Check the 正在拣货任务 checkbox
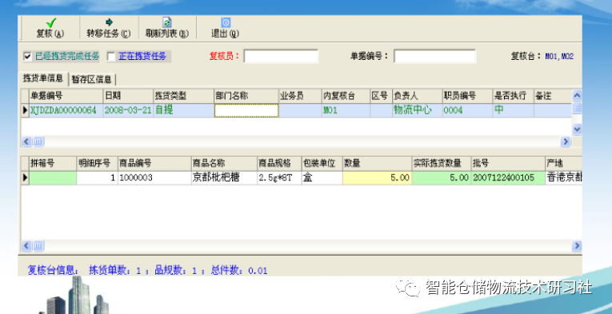Viewport: 612px width, 314px height. pos(111,57)
